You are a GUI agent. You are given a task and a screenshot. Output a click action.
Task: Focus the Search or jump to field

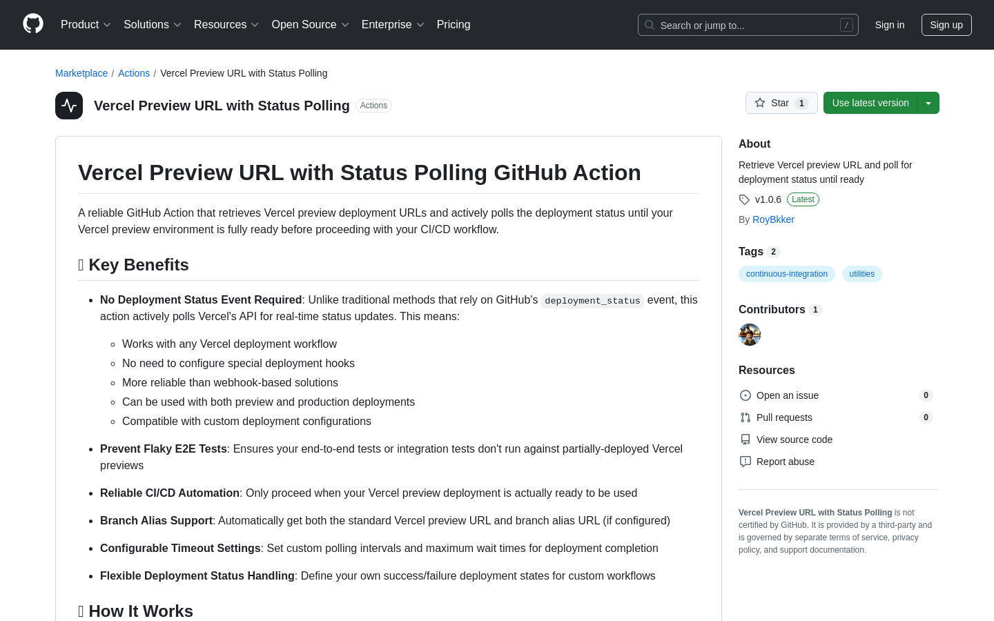(748, 25)
